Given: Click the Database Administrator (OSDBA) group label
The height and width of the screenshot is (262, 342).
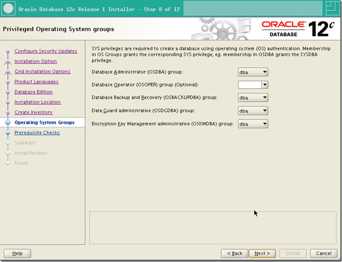Looking at the screenshot, I should (x=137, y=72).
